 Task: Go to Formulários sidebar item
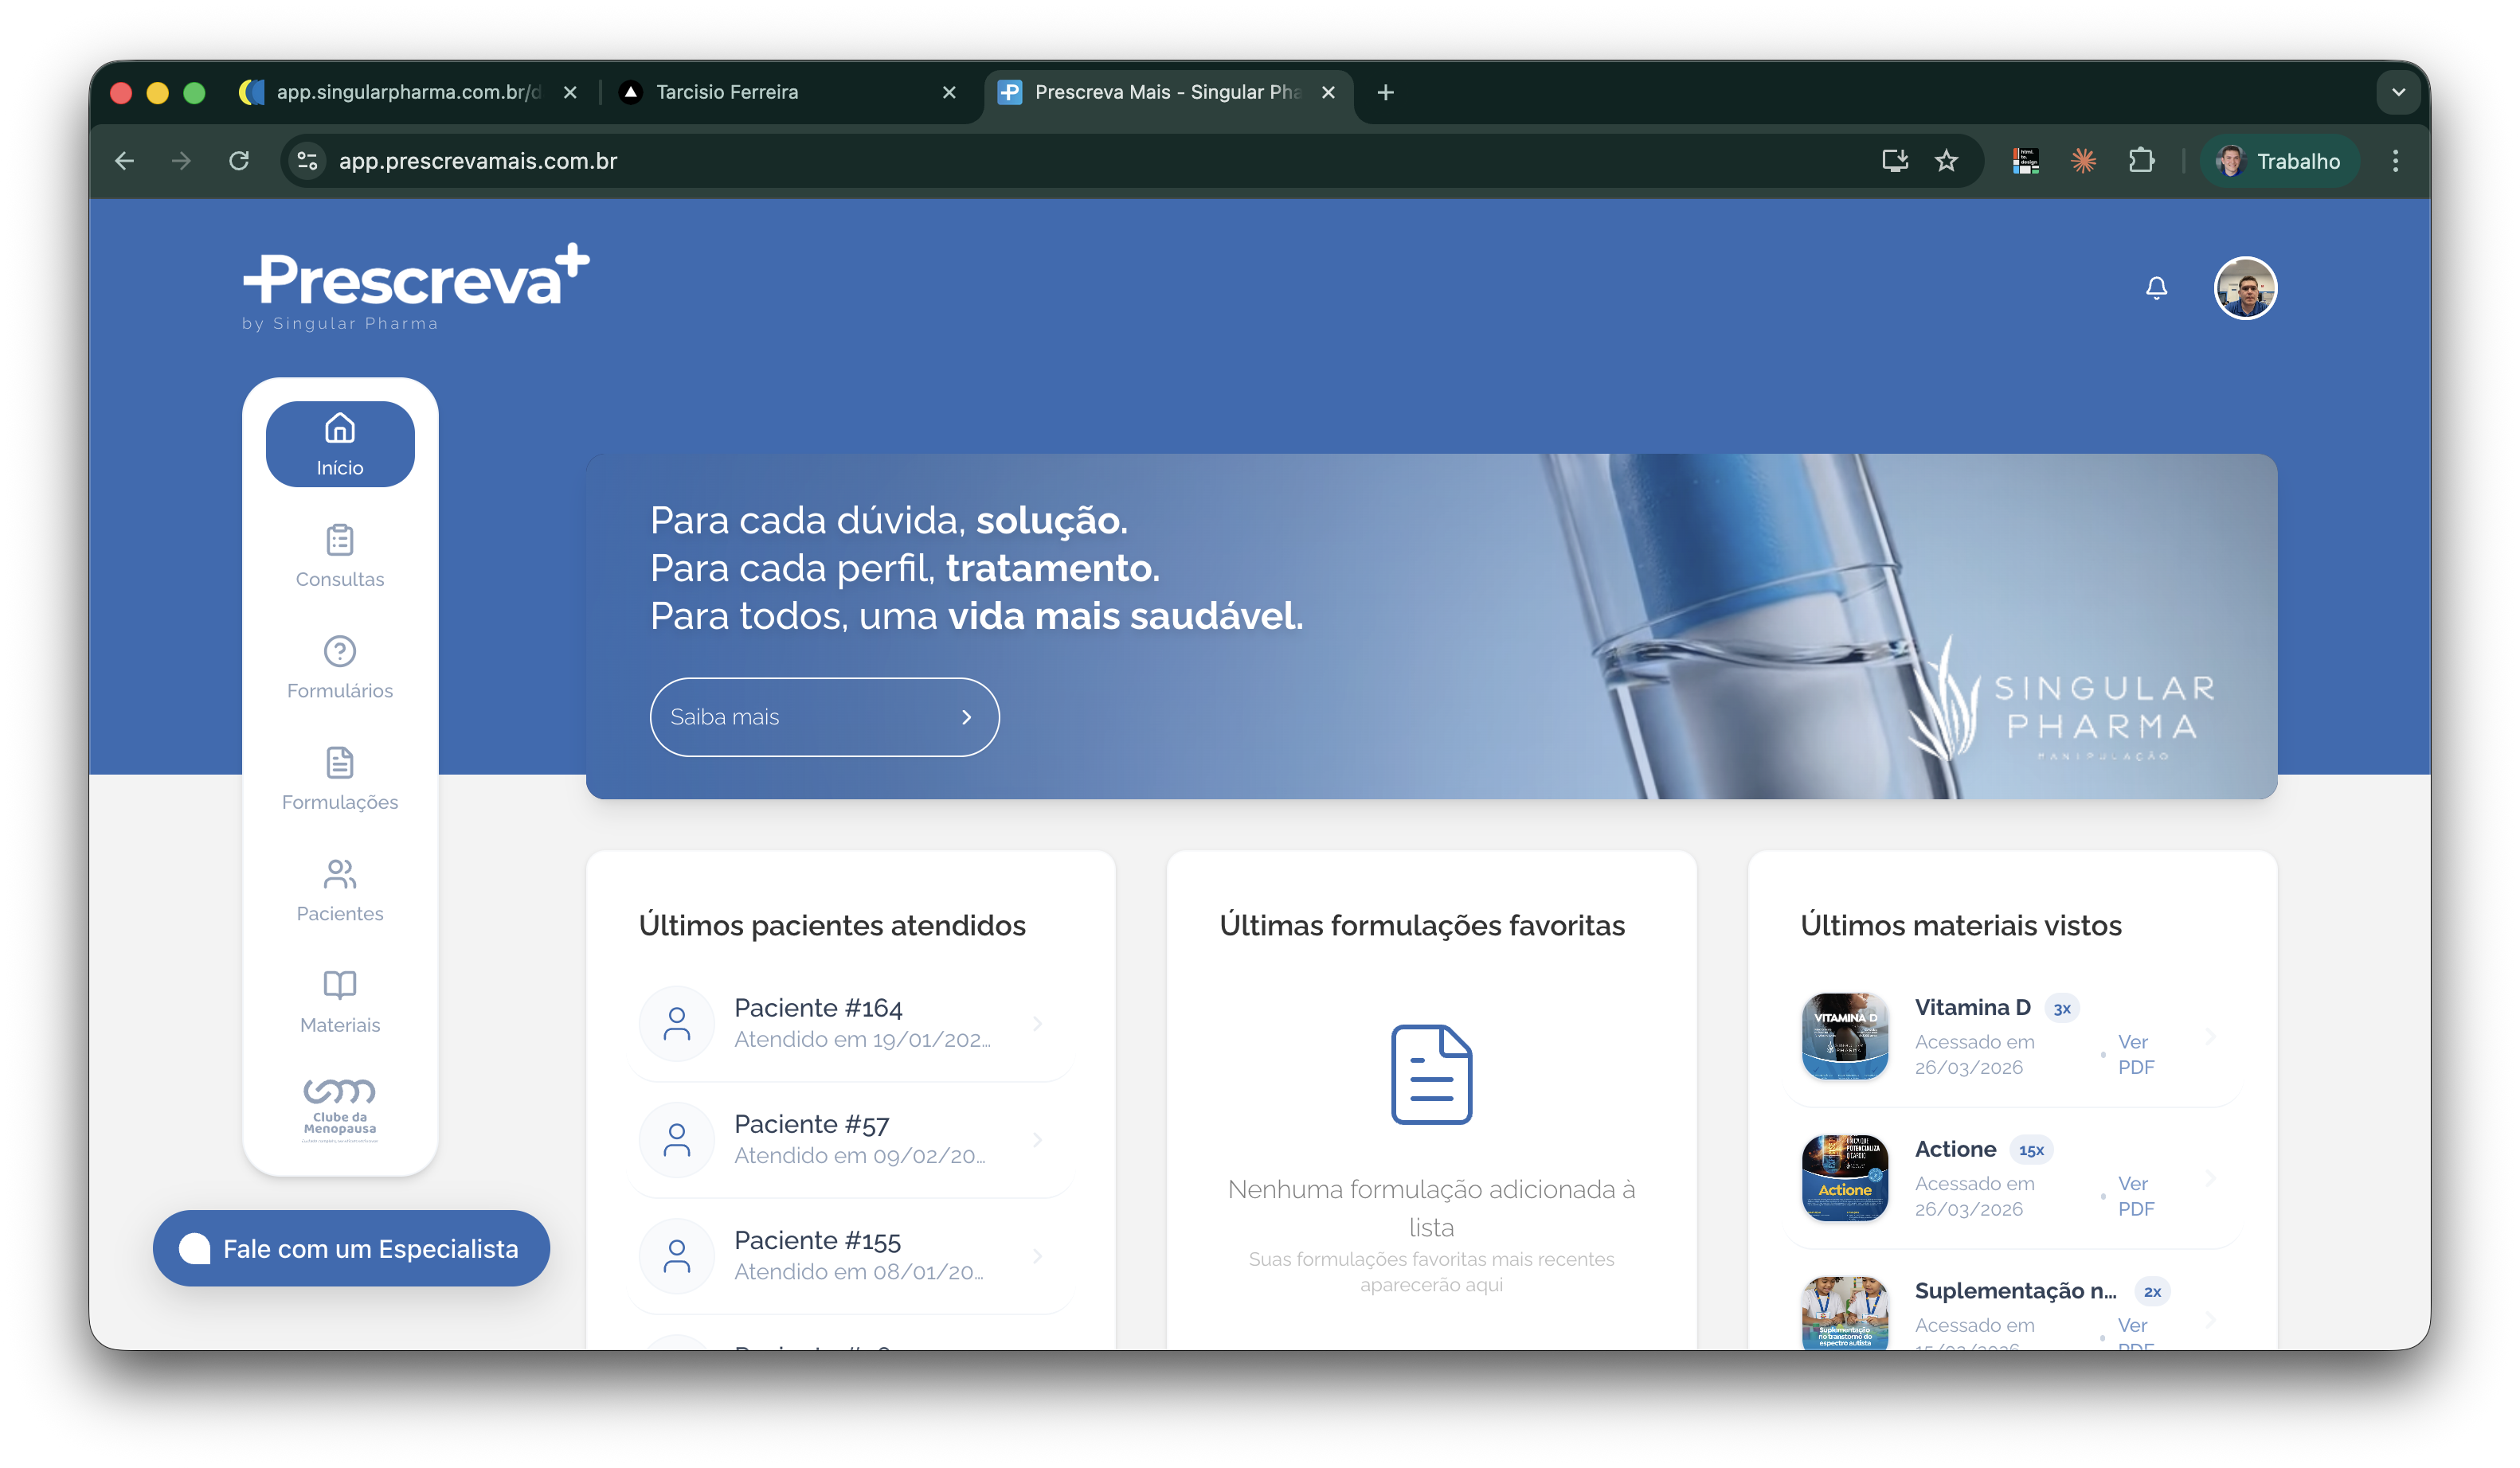(340, 668)
